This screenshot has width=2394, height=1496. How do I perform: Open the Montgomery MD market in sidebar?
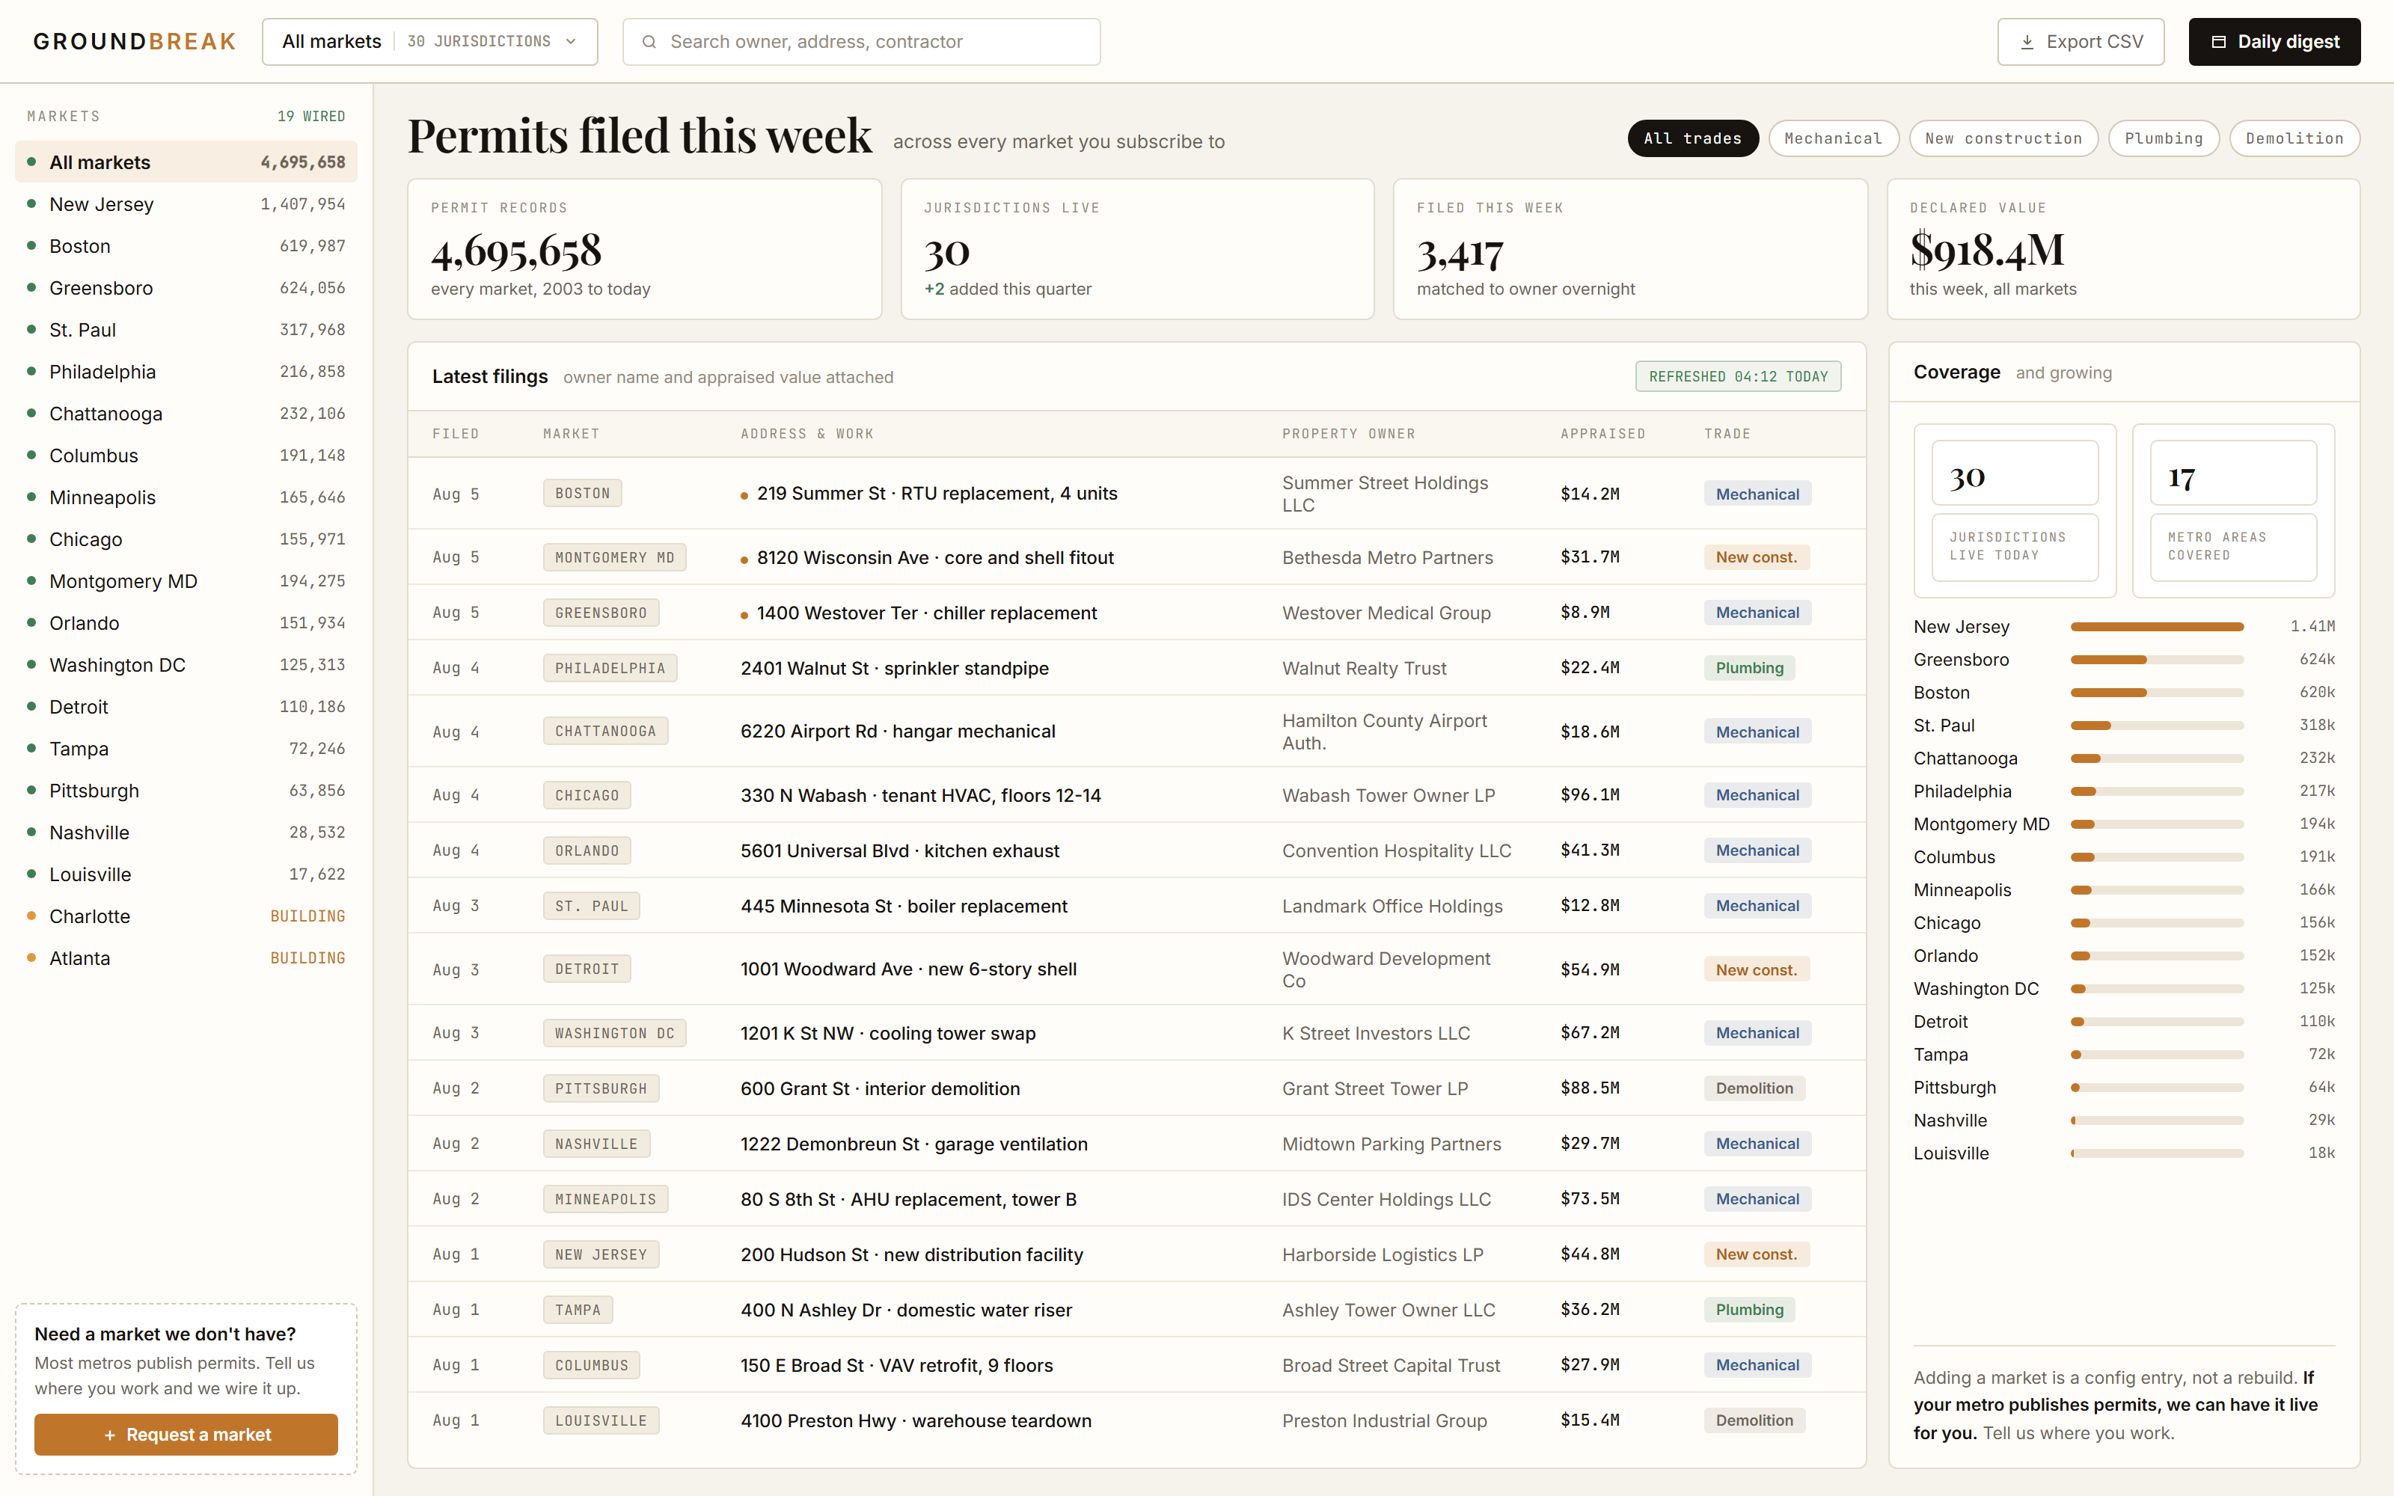coord(186,580)
